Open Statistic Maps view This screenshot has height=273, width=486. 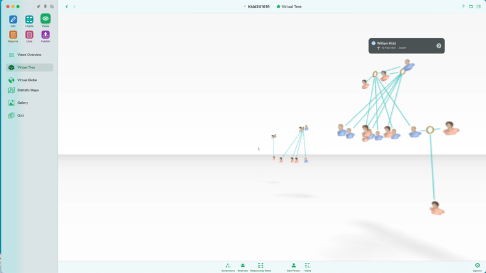pos(29,90)
